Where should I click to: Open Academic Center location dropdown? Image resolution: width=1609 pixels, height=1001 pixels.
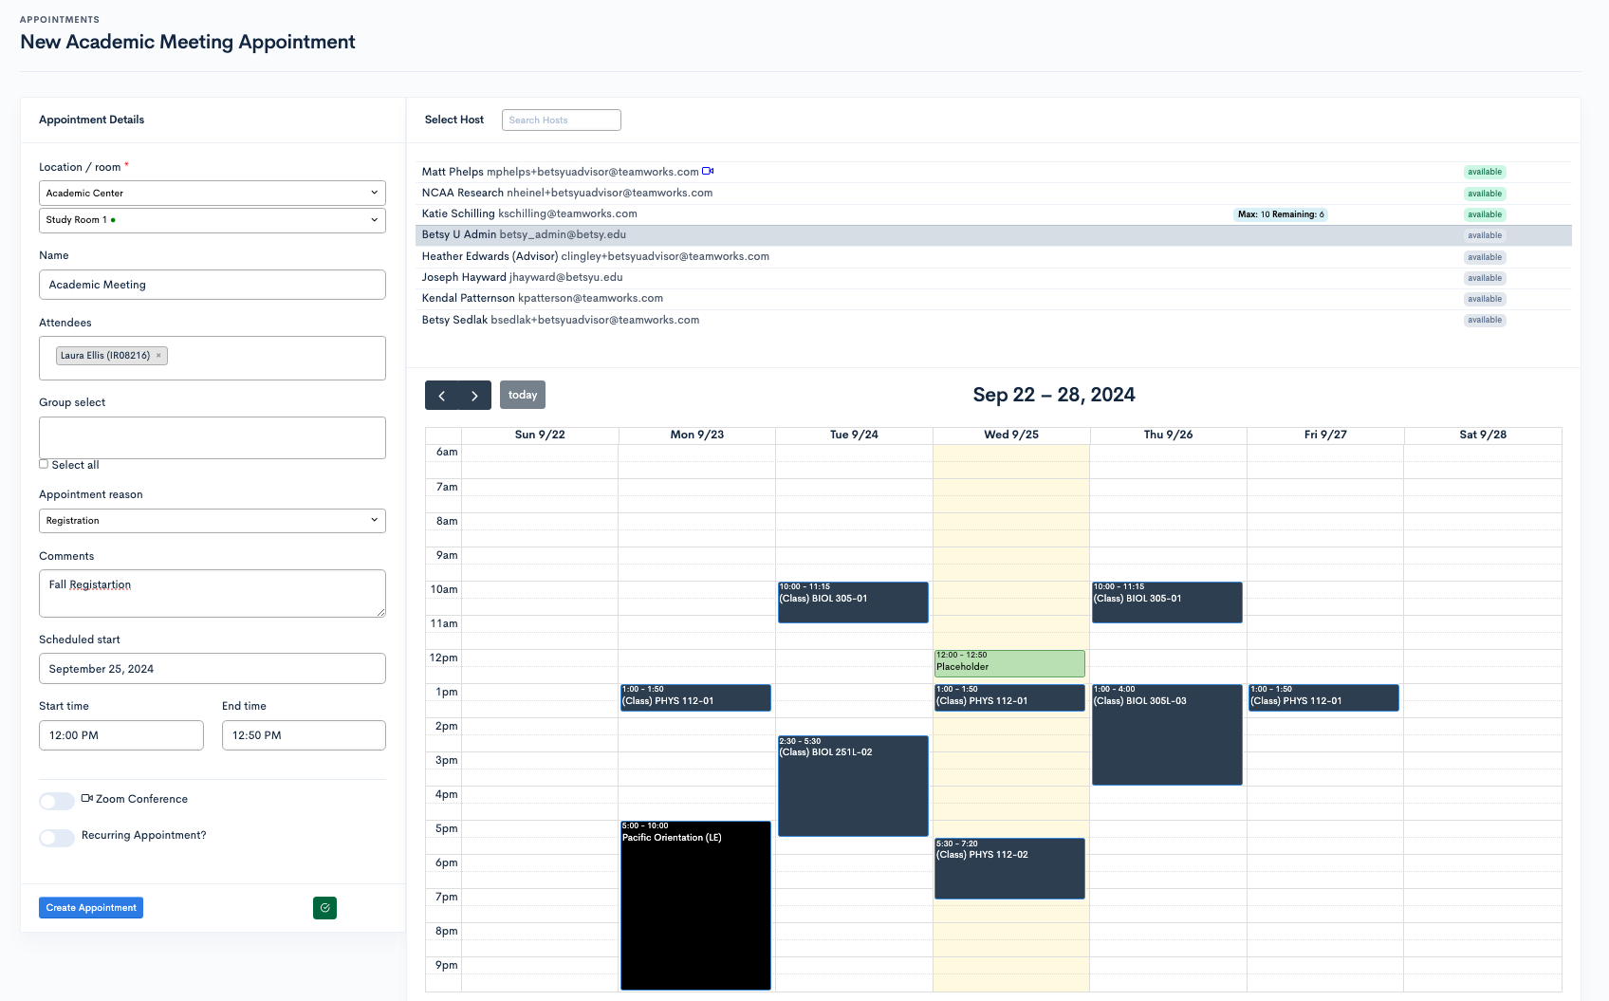(213, 193)
